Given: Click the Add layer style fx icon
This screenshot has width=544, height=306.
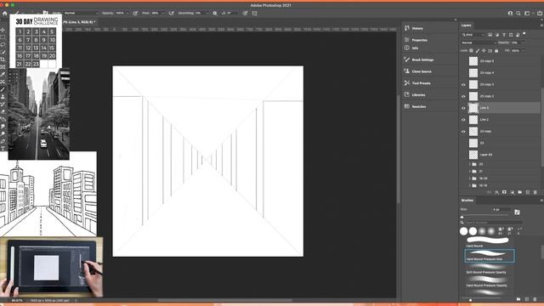Looking at the screenshot, I should [x=496, y=192].
